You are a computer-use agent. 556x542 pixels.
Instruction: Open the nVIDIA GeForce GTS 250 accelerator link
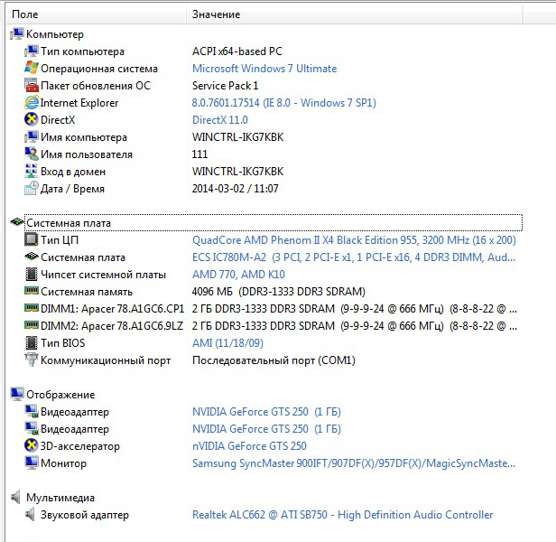point(249,446)
